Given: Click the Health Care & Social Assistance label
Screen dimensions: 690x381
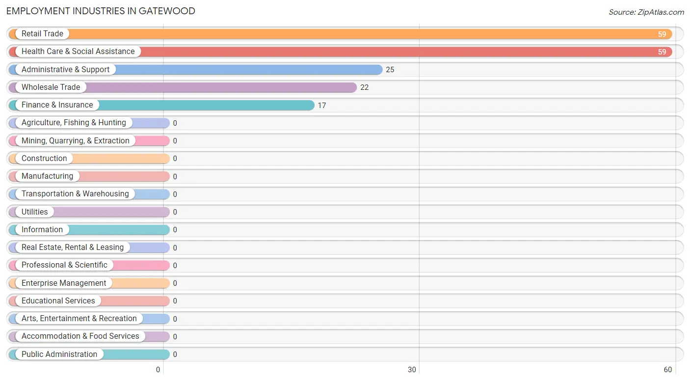Looking at the screenshot, I should coord(78,52).
